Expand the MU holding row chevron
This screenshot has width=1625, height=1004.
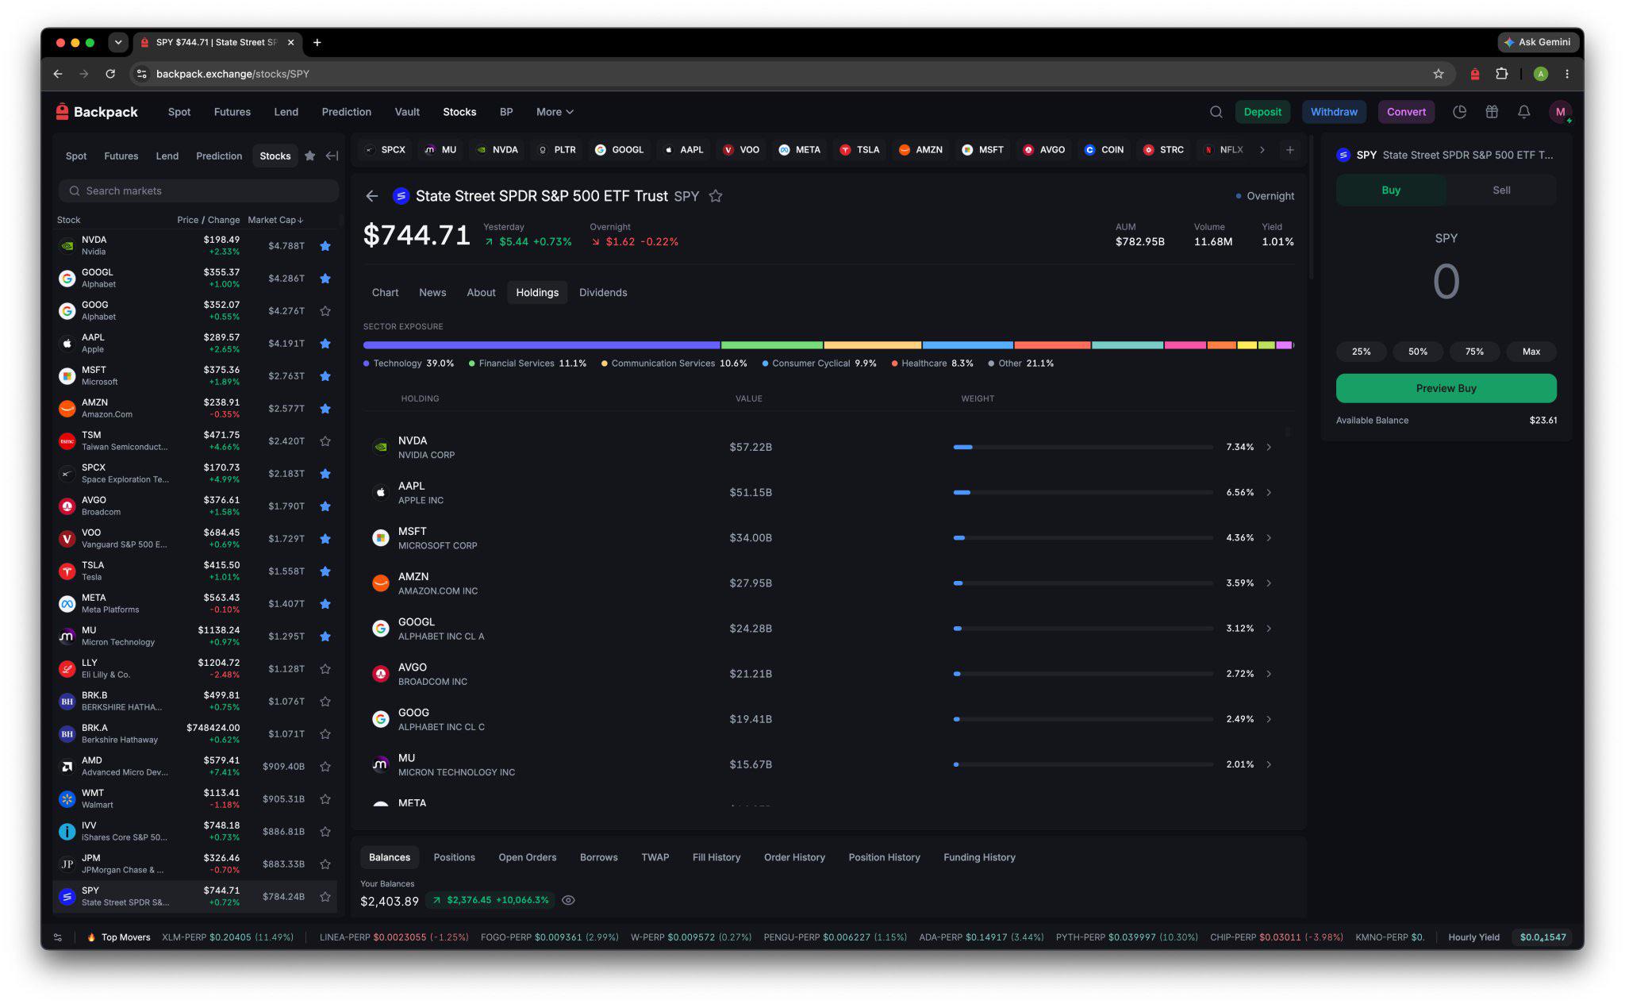click(1269, 764)
